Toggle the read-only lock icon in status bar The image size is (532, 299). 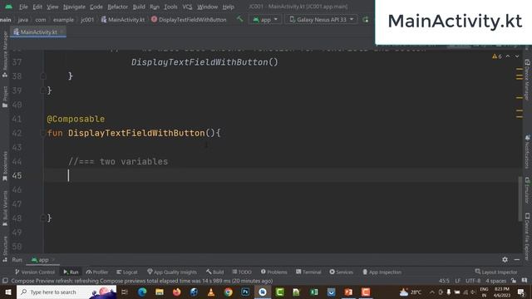tap(514, 281)
